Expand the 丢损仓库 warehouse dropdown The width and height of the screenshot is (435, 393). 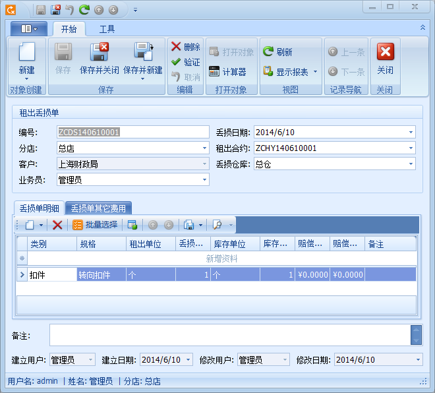pos(411,164)
